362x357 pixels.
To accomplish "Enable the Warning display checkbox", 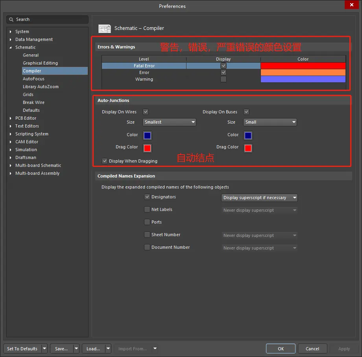I will pos(223,79).
